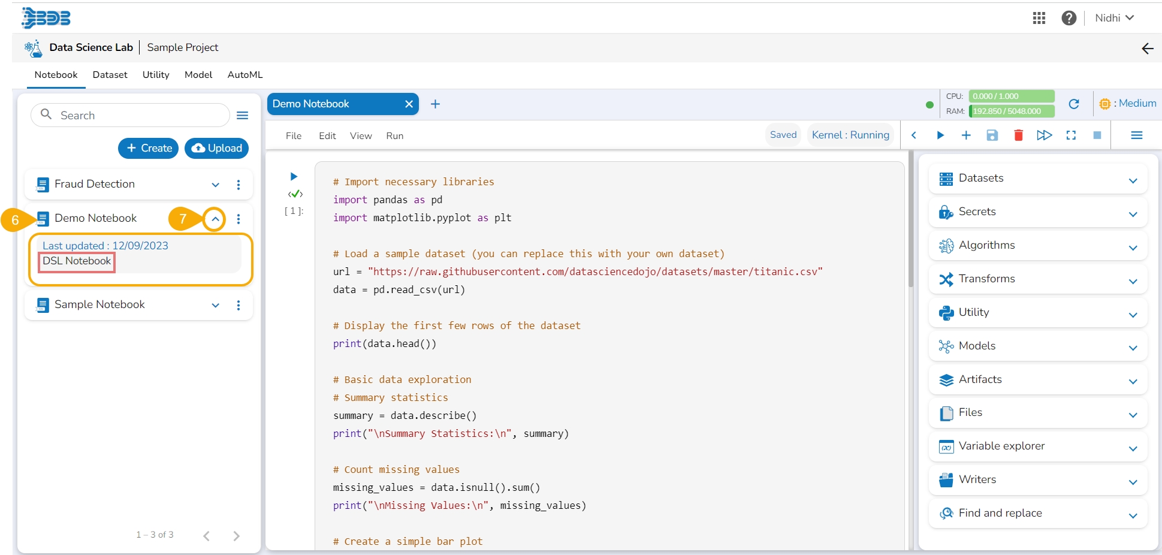
Task: Click the Create button
Action: (149, 148)
